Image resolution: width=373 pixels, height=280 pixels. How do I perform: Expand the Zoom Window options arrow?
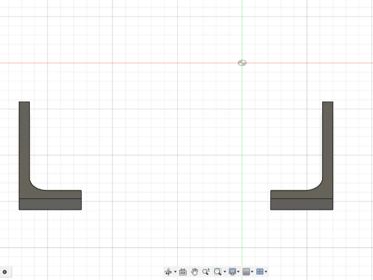225,272
